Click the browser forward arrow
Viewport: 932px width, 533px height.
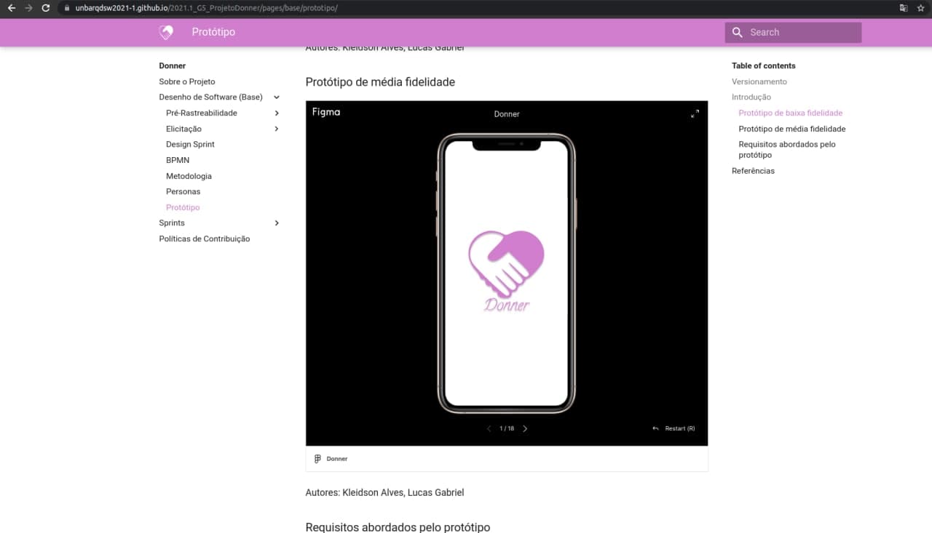(28, 8)
